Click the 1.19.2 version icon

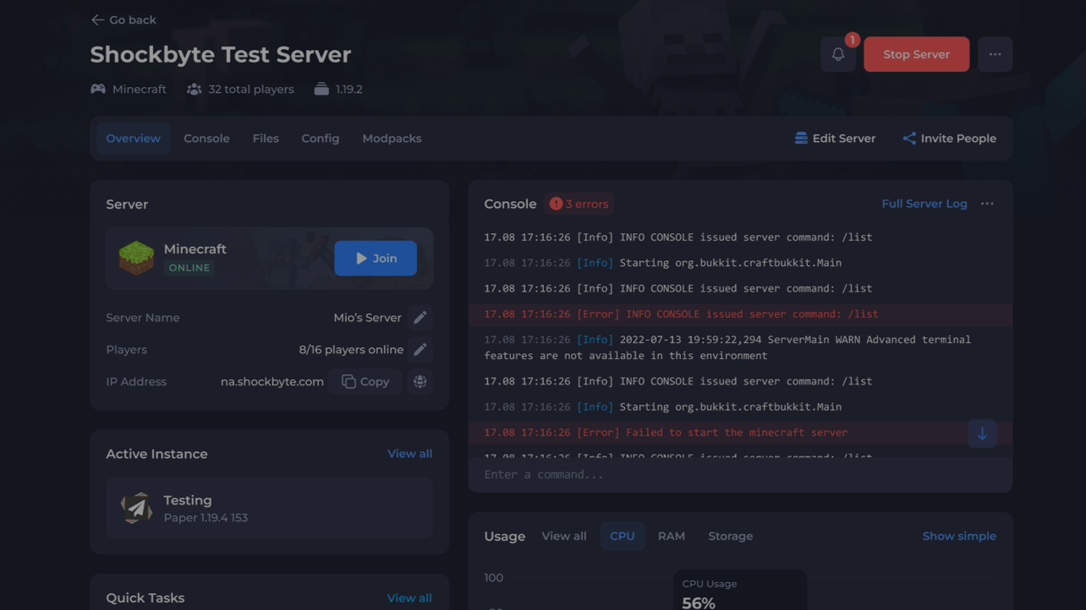(321, 89)
